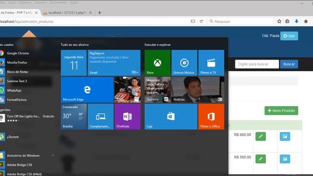
Task: Open the Email PagSeguro tile
Action: coord(114,63)
